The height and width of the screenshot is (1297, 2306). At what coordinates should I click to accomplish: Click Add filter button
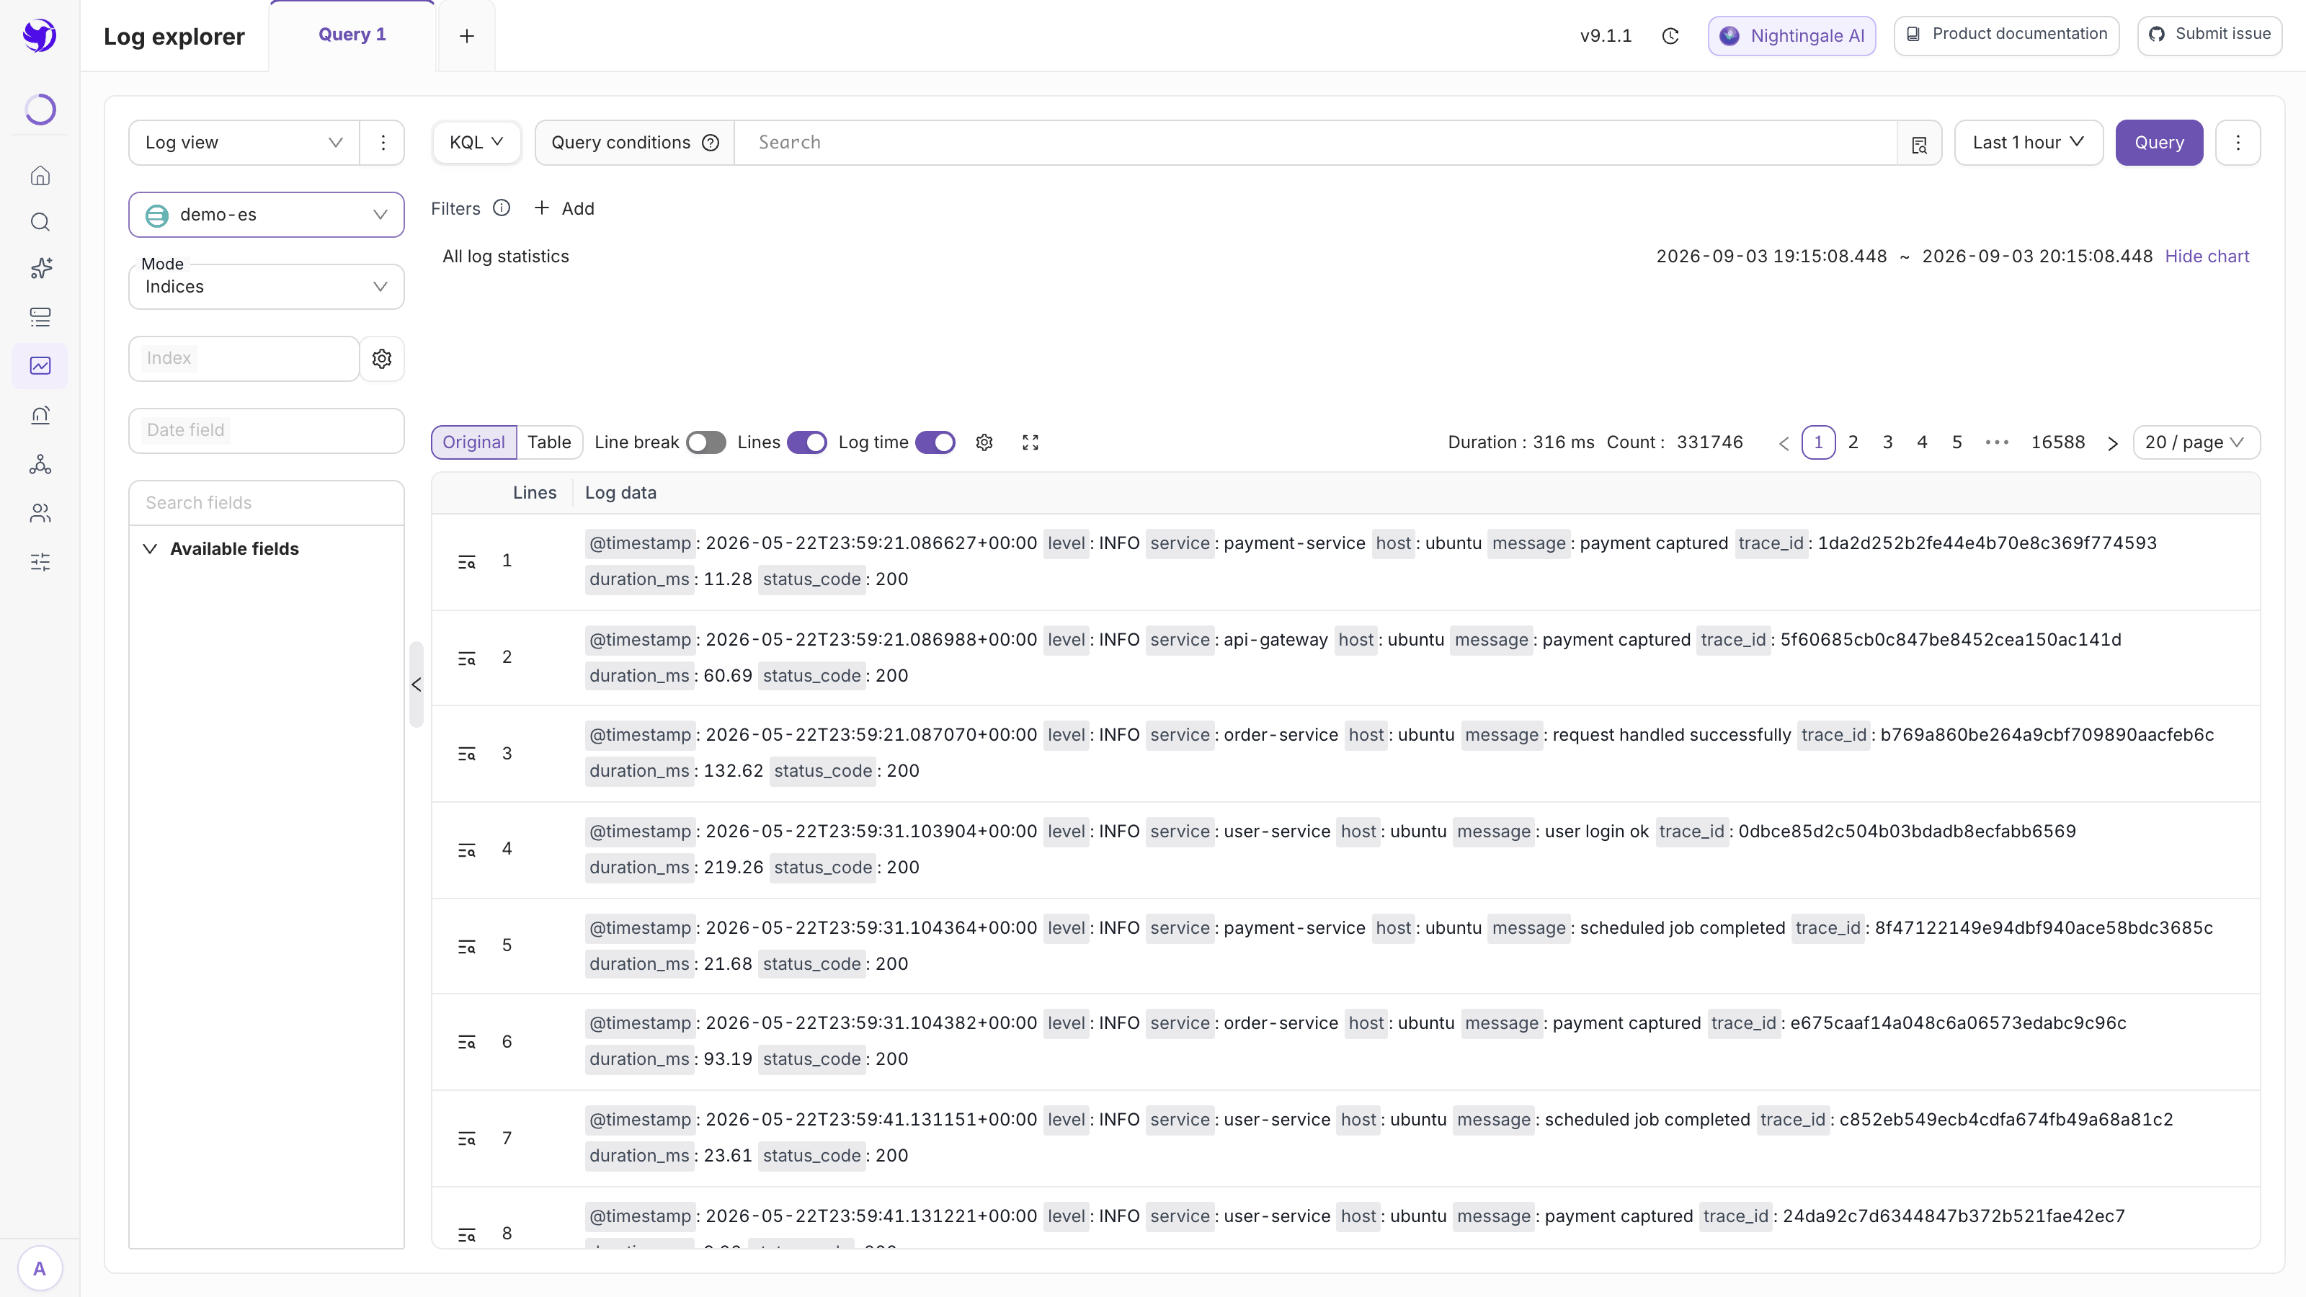click(565, 208)
